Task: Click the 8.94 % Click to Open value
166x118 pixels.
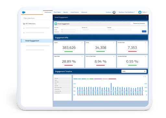Action: [101, 62]
